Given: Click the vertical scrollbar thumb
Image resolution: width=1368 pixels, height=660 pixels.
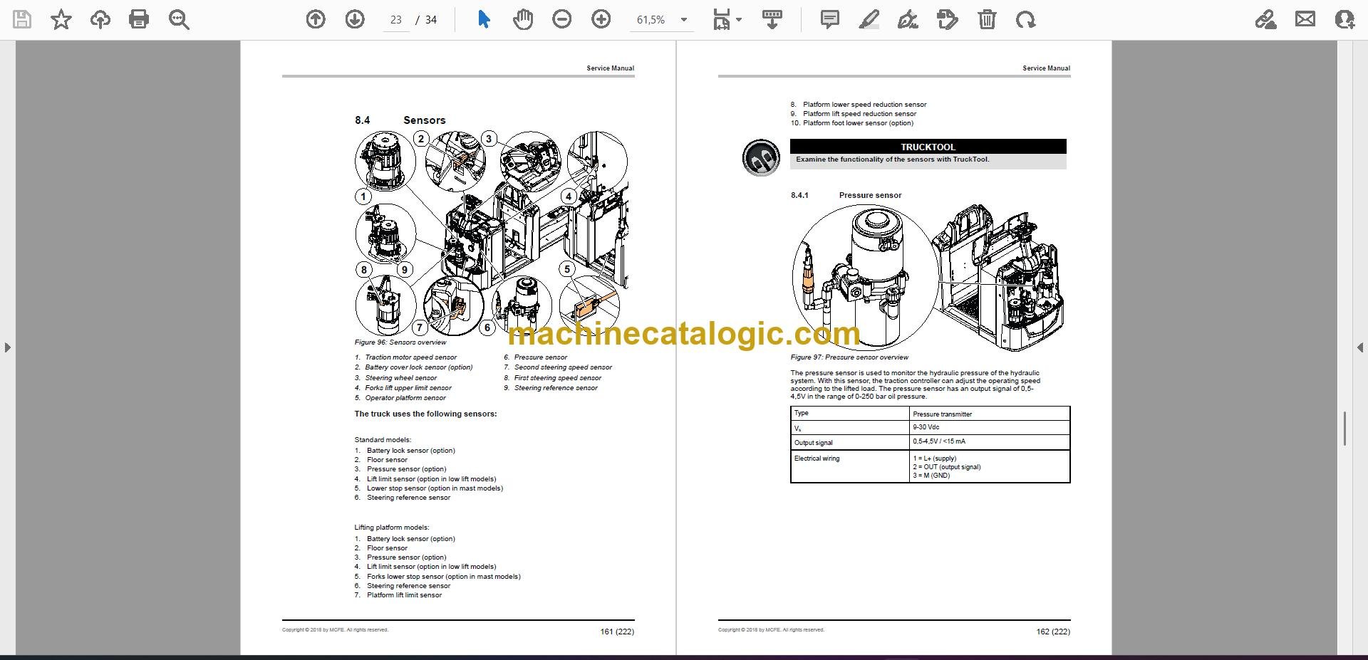Looking at the screenshot, I should coord(1344,429).
